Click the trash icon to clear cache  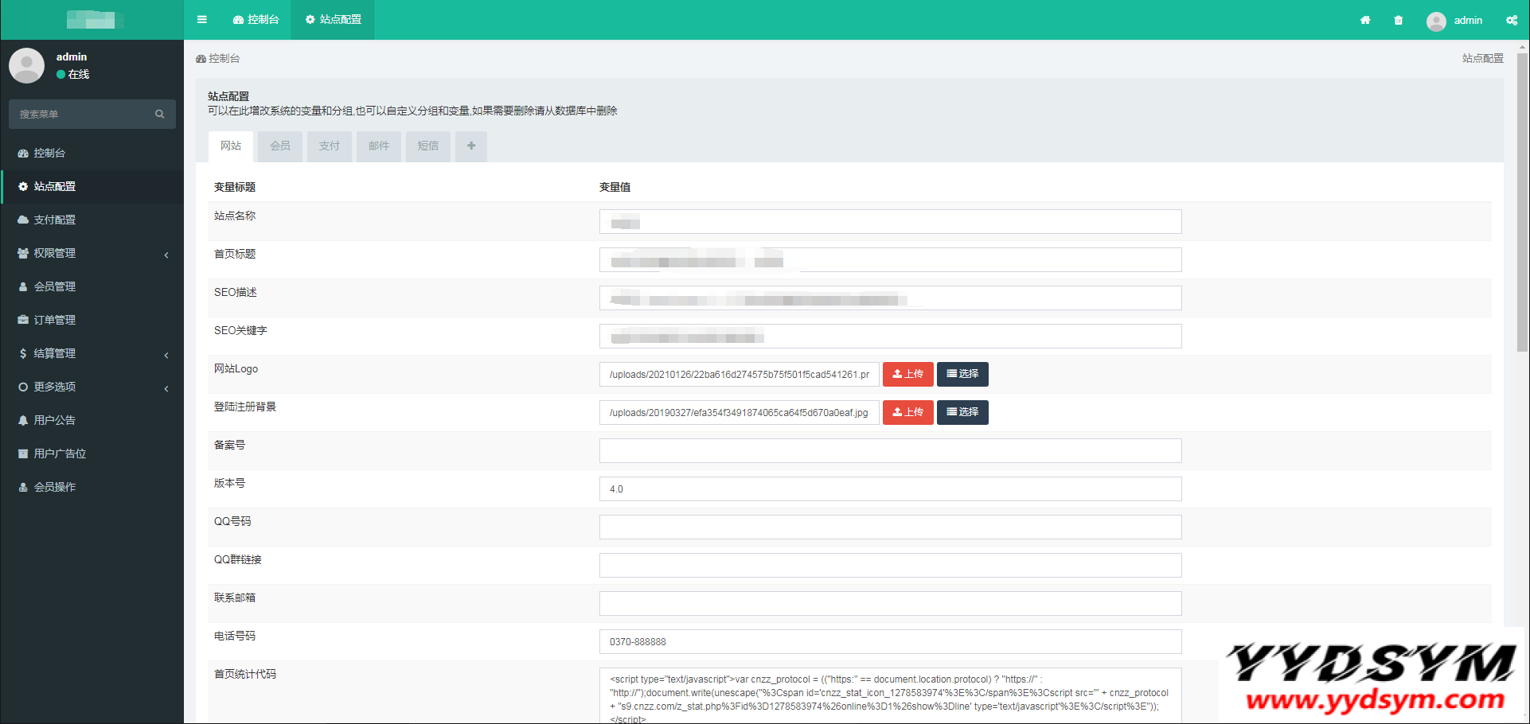(1399, 21)
